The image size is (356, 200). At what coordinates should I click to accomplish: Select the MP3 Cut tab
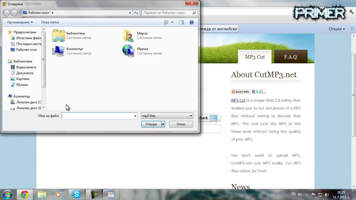pos(254,57)
